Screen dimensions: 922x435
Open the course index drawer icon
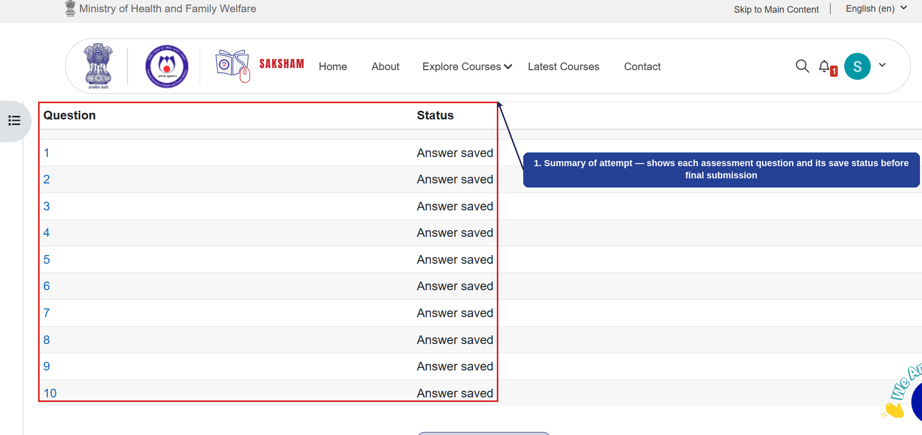coord(14,121)
